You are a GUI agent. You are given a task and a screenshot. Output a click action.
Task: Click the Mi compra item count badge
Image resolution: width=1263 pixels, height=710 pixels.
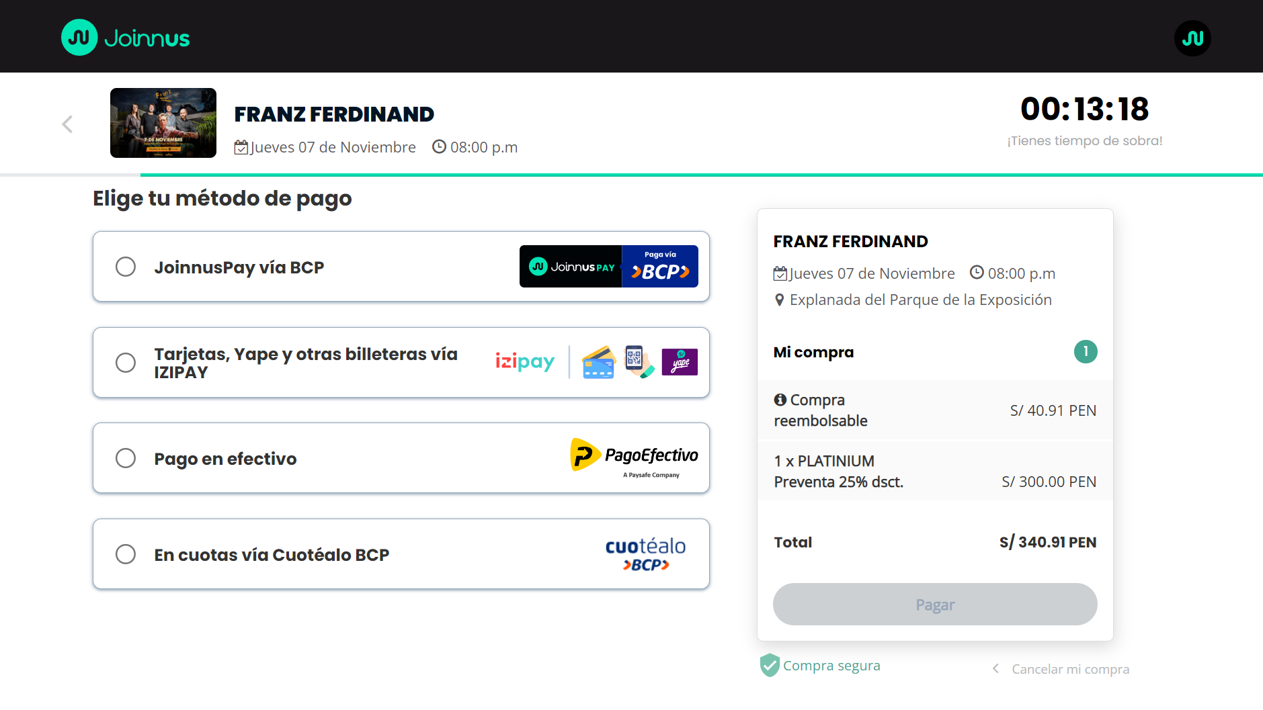[1085, 351]
